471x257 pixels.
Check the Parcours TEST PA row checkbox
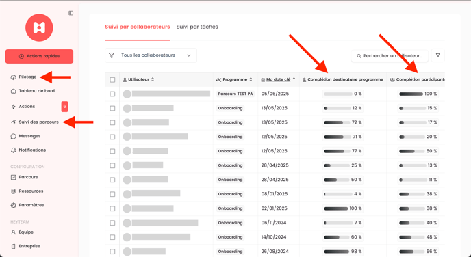tap(112, 94)
